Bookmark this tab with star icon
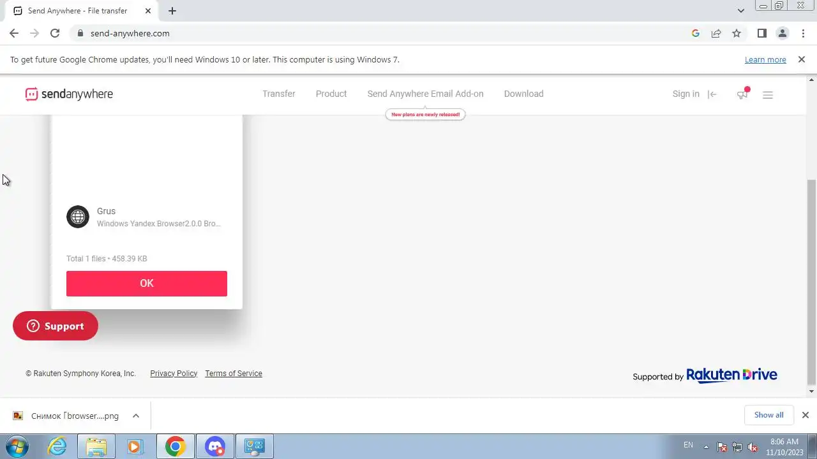Viewport: 817px width, 459px height. tap(737, 33)
